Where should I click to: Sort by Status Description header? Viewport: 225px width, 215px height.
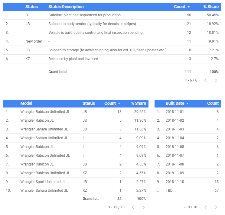[66, 7]
